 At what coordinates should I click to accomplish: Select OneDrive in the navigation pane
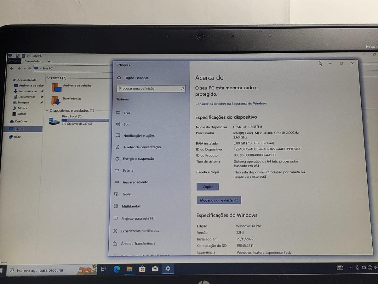coord(19,121)
